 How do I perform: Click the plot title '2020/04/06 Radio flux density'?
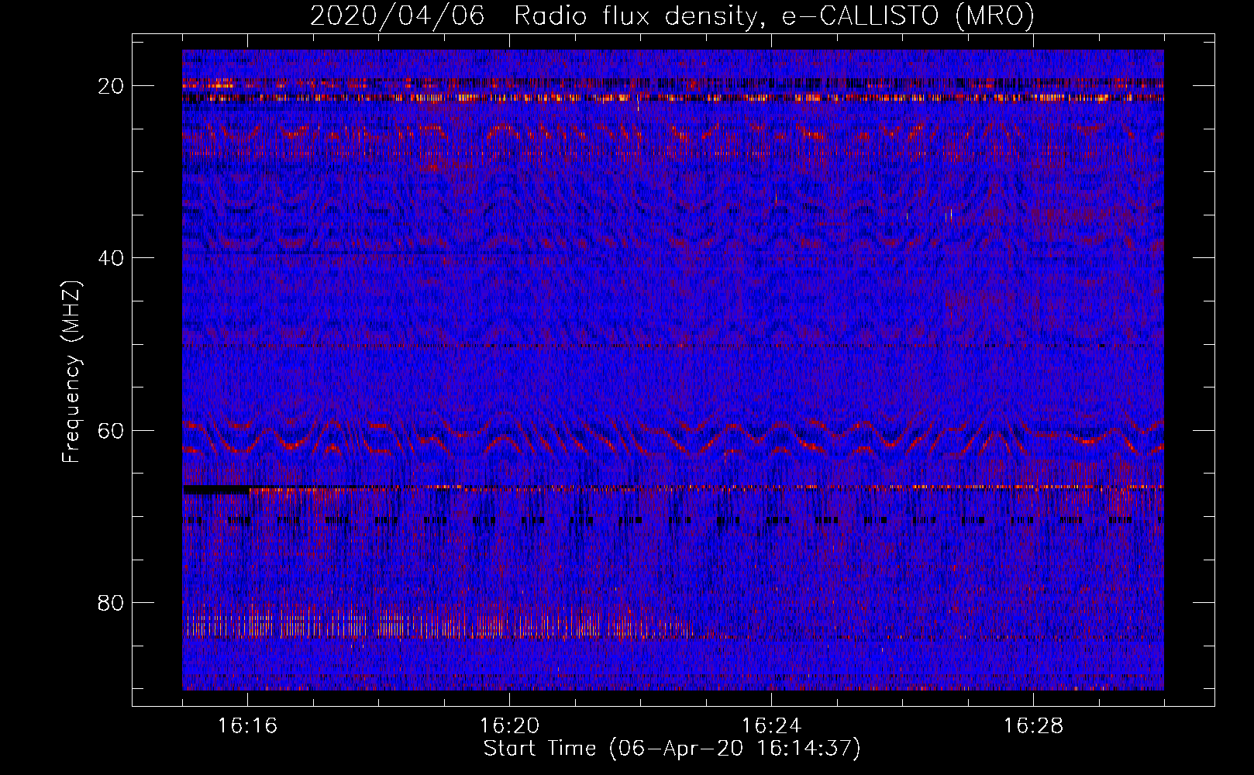(534, 16)
